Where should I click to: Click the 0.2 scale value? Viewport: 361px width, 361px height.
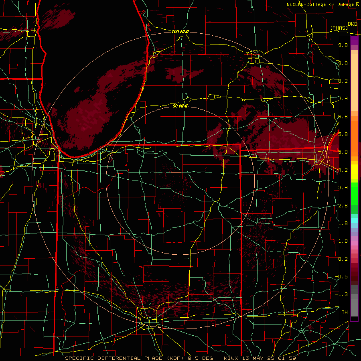coord(343,259)
